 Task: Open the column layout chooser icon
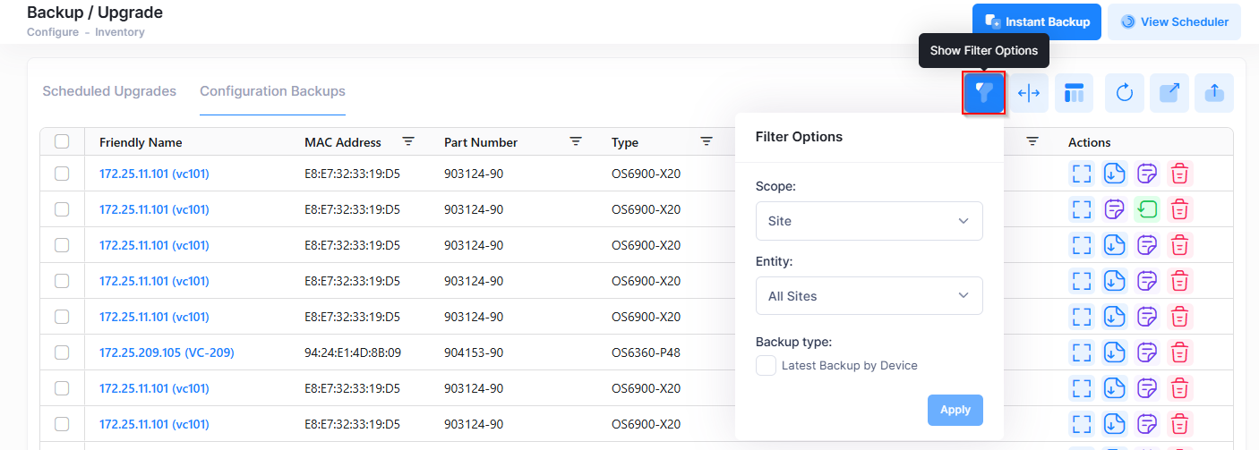[1074, 93]
